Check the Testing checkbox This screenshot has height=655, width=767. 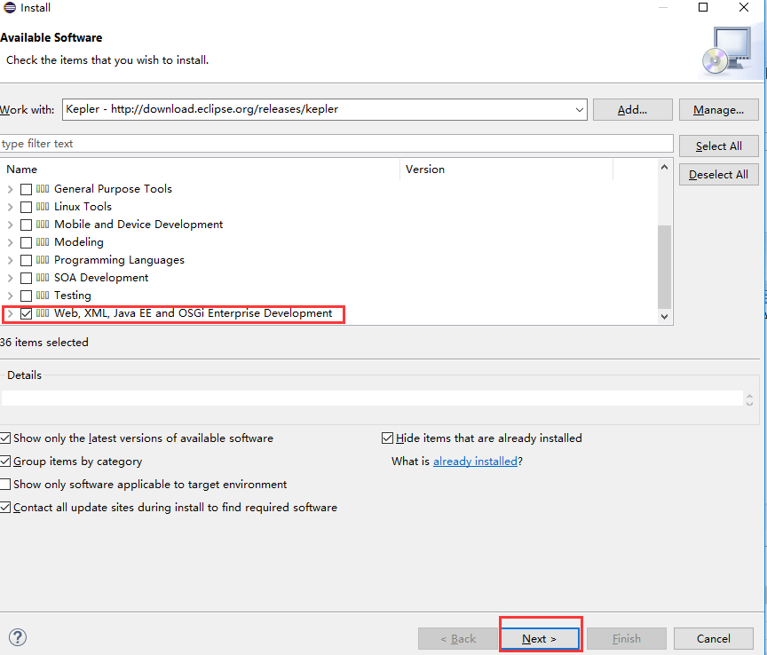[x=26, y=296]
